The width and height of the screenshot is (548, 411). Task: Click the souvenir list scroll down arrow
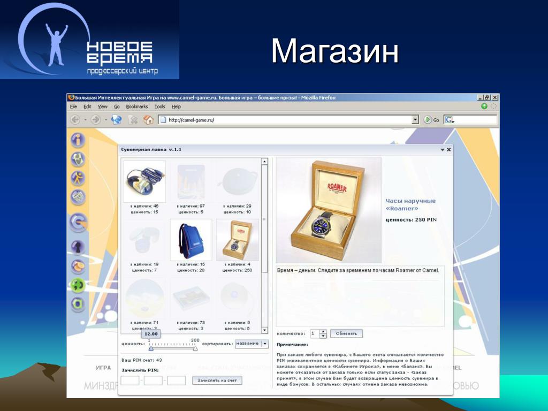264,330
